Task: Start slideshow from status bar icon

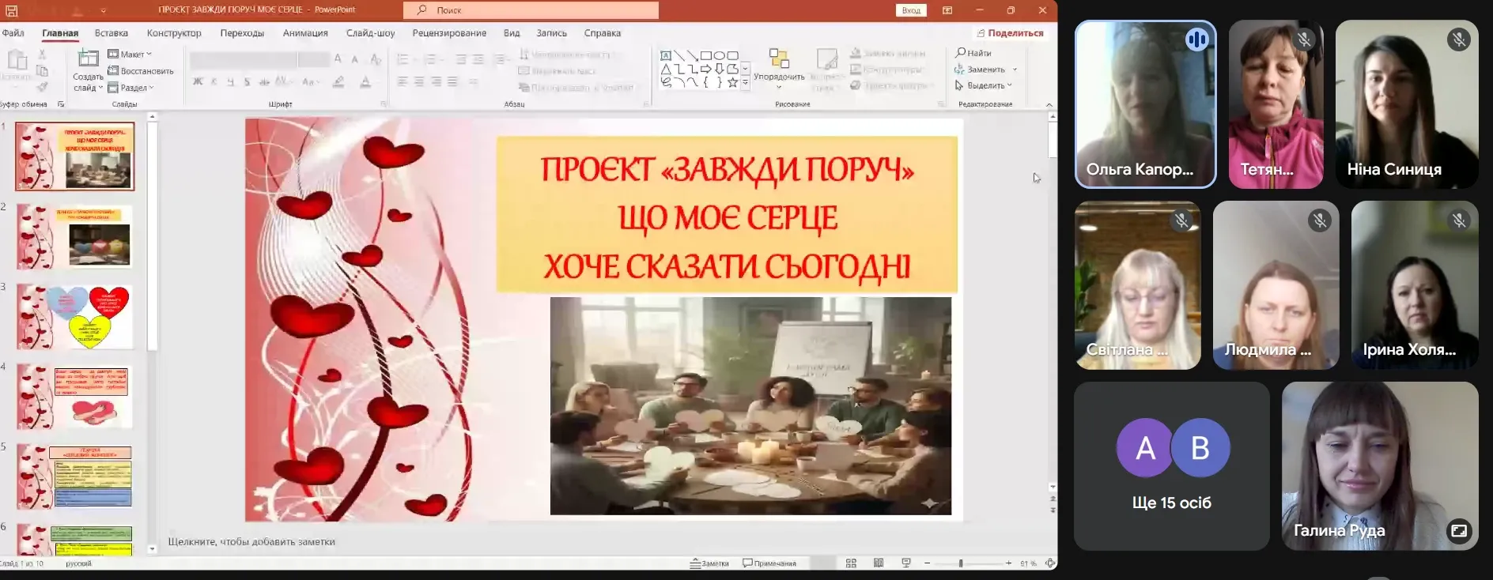Action: 906,563
